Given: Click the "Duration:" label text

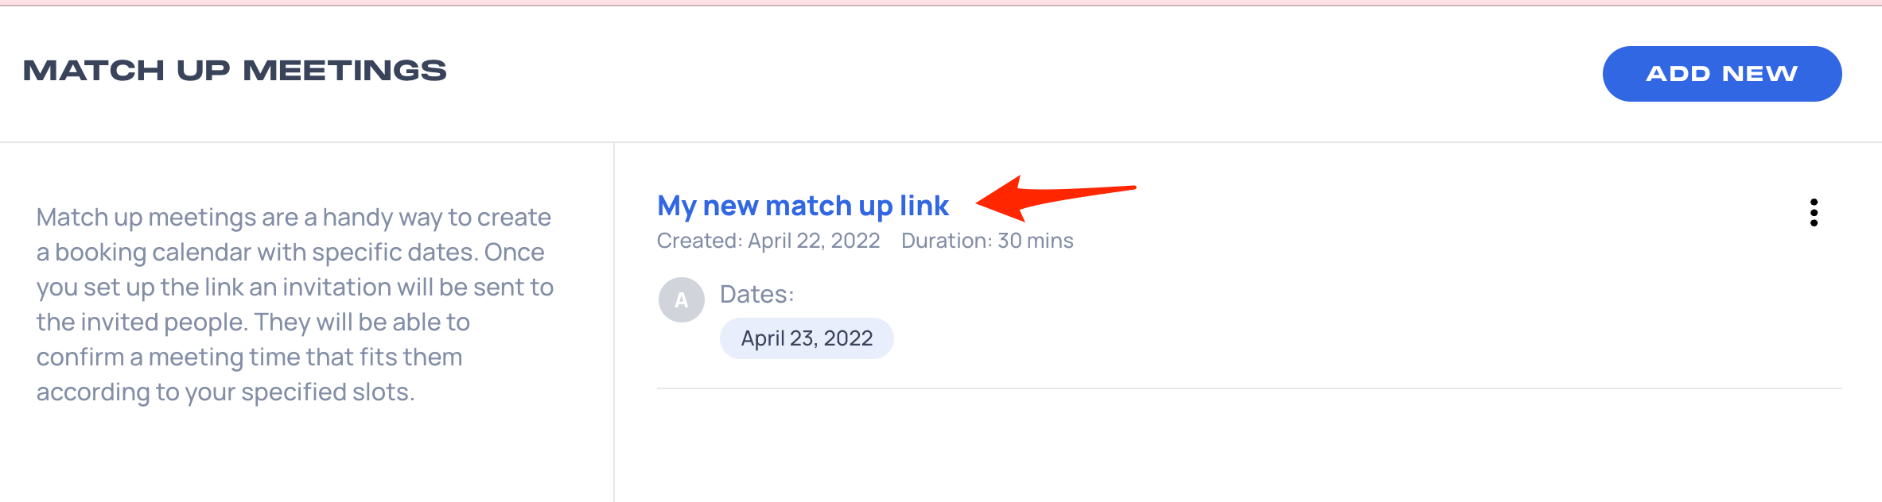Looking at the screenshot, I should click(x=947, y=241).
